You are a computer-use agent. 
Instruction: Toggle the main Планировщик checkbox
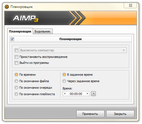12,39
